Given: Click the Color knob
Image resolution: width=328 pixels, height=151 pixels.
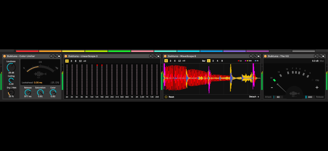Looking at the screenshot, I should click(x=53, y=92).
